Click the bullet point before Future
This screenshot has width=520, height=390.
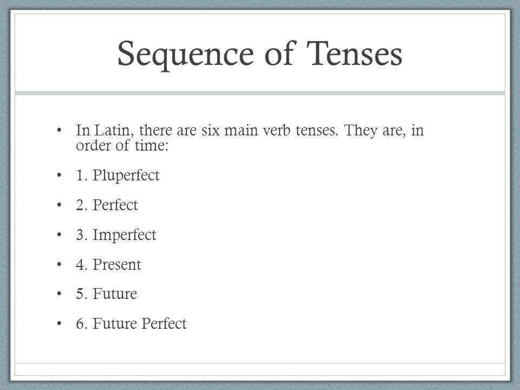(x=60, y=294)
